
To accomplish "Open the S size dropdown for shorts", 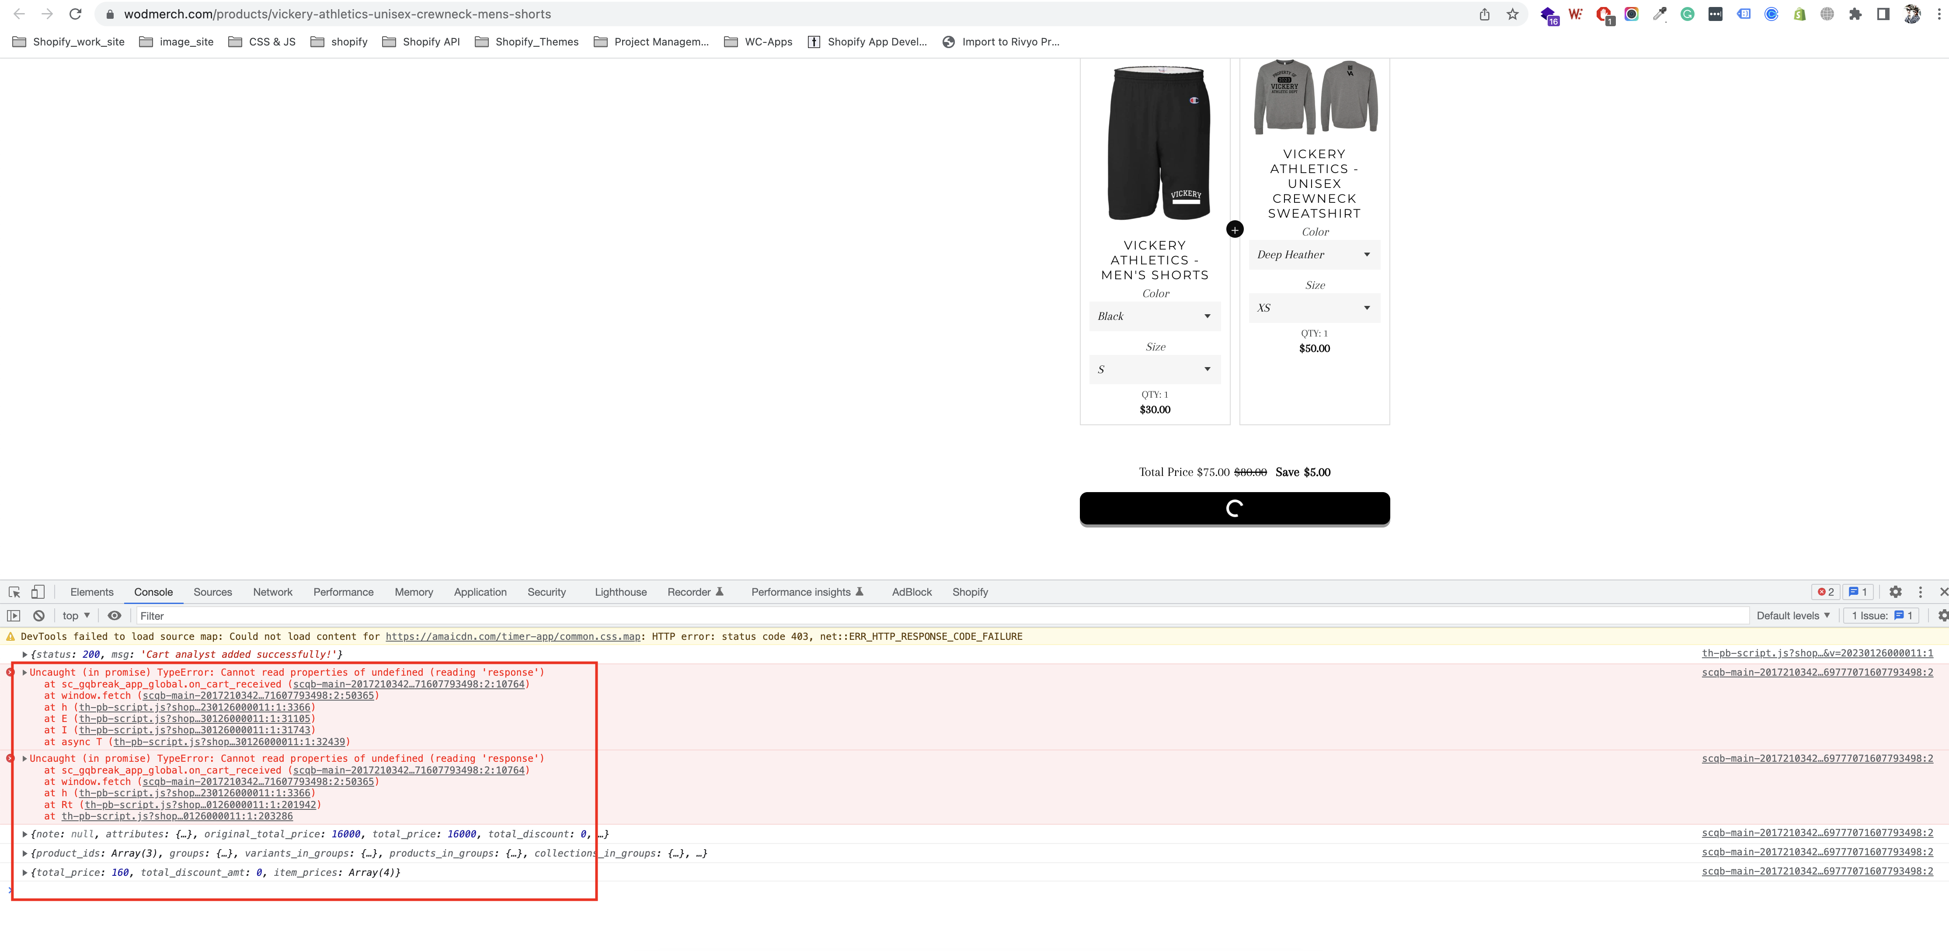I will [1155, 369].
